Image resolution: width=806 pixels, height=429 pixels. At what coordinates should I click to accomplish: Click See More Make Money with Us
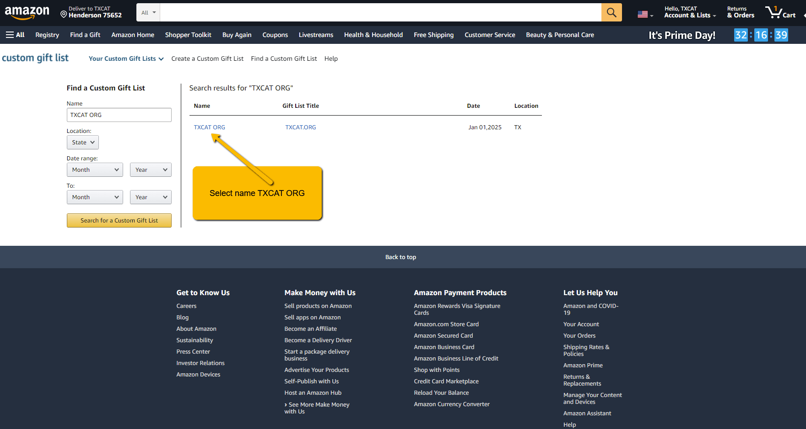point(317,408)
